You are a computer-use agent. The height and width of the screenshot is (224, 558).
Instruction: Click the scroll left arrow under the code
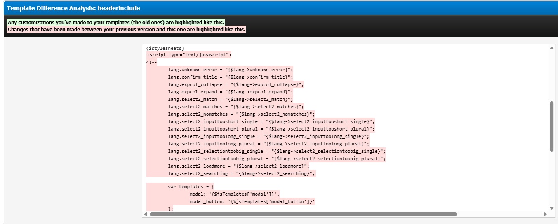coord(146,214)
